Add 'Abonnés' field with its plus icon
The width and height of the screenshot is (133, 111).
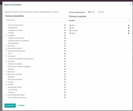tap(65, 46)
